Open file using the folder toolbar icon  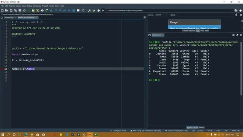pos(6,10)
